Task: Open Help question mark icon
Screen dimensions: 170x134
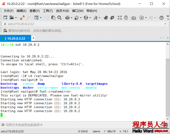Action: click(x=161, y=18)
